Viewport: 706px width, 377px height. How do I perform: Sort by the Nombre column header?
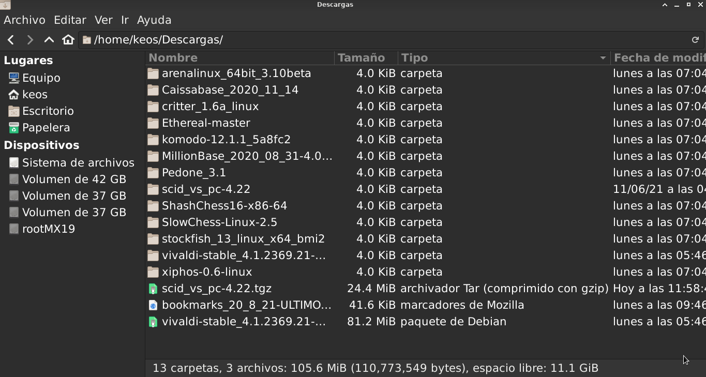(240, 58)
